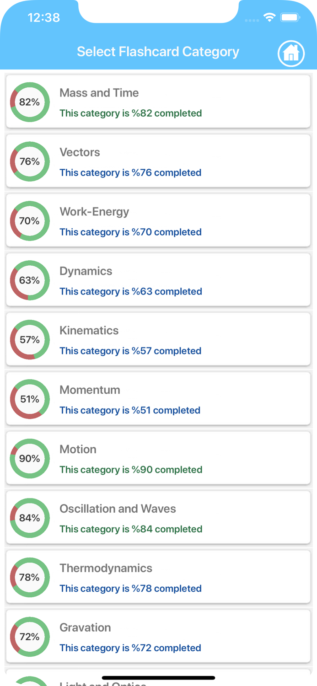Tap the Wi-Fi icon in the status bar

click(x=269, y=16)
